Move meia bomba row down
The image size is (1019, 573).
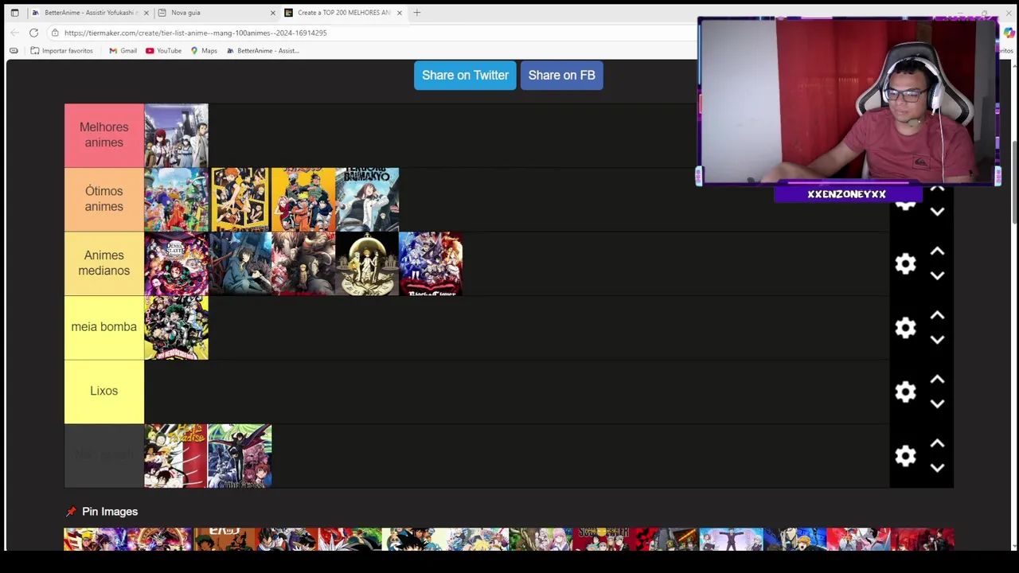click(937, 340)
